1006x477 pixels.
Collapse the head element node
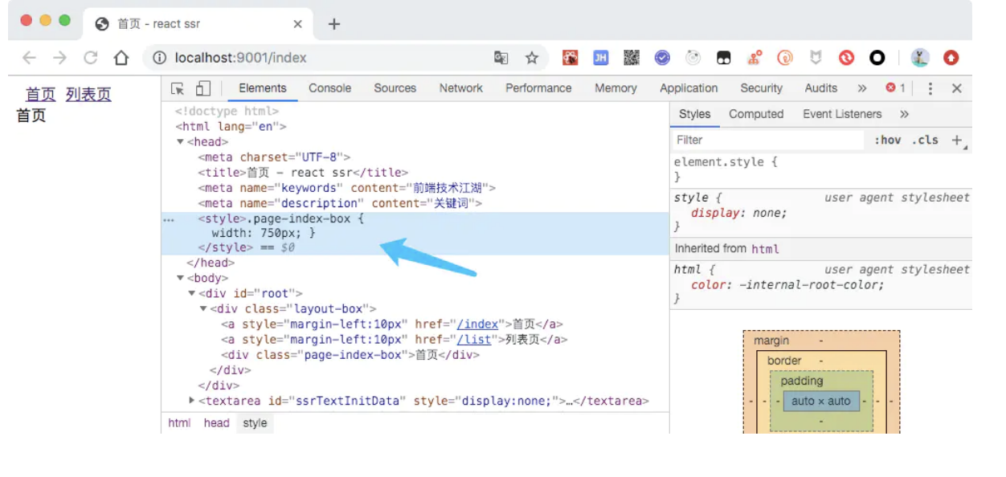click(181, 142)
